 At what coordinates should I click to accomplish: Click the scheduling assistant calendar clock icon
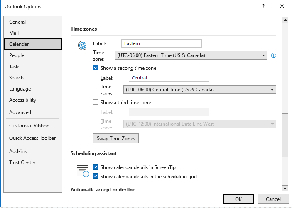click(83, 171)
